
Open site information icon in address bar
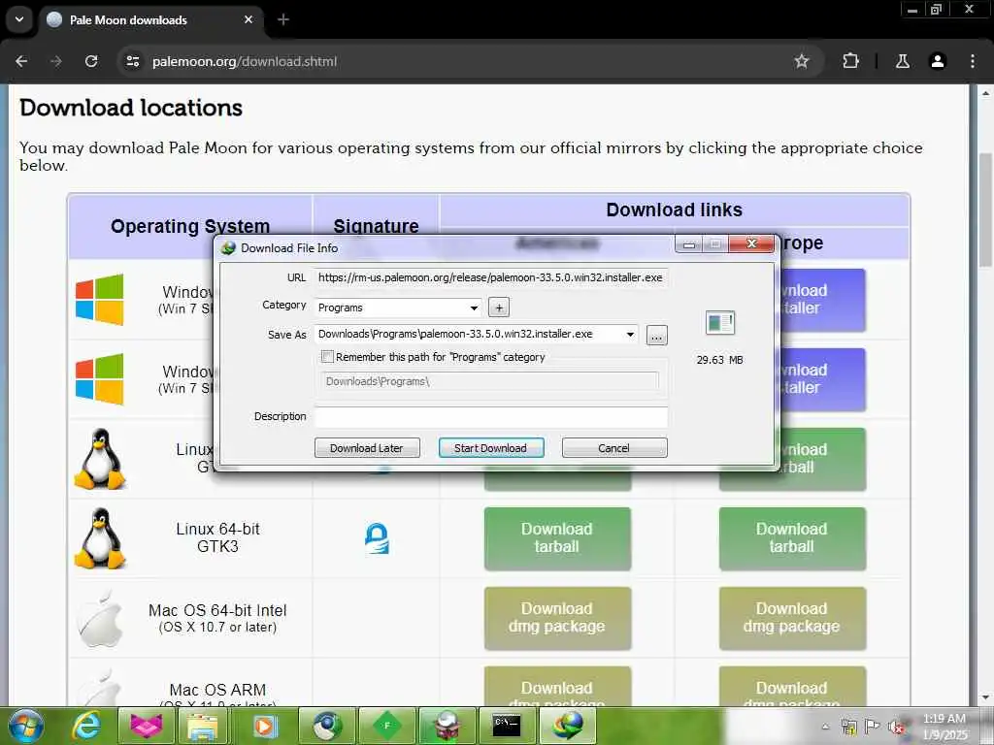132,61
